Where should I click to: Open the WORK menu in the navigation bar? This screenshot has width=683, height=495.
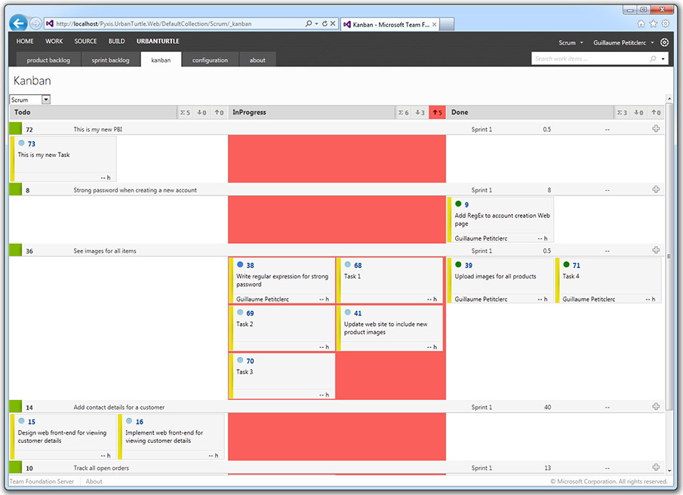click(54, 42)
